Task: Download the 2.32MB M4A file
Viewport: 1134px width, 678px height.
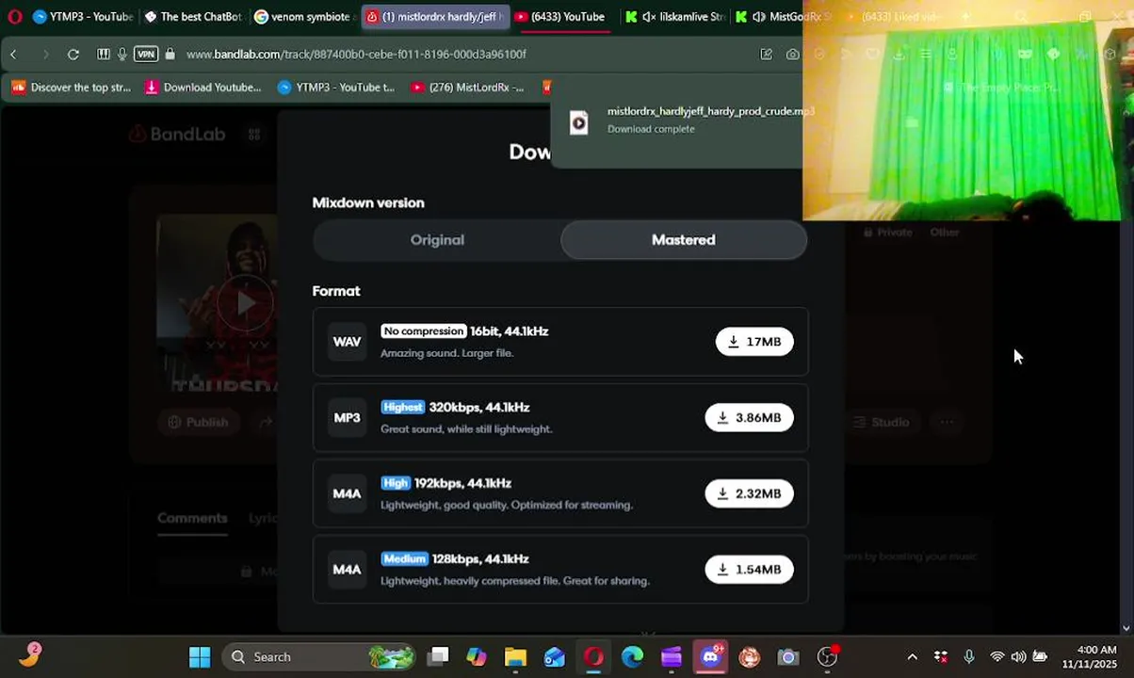Action: [749, 493]
